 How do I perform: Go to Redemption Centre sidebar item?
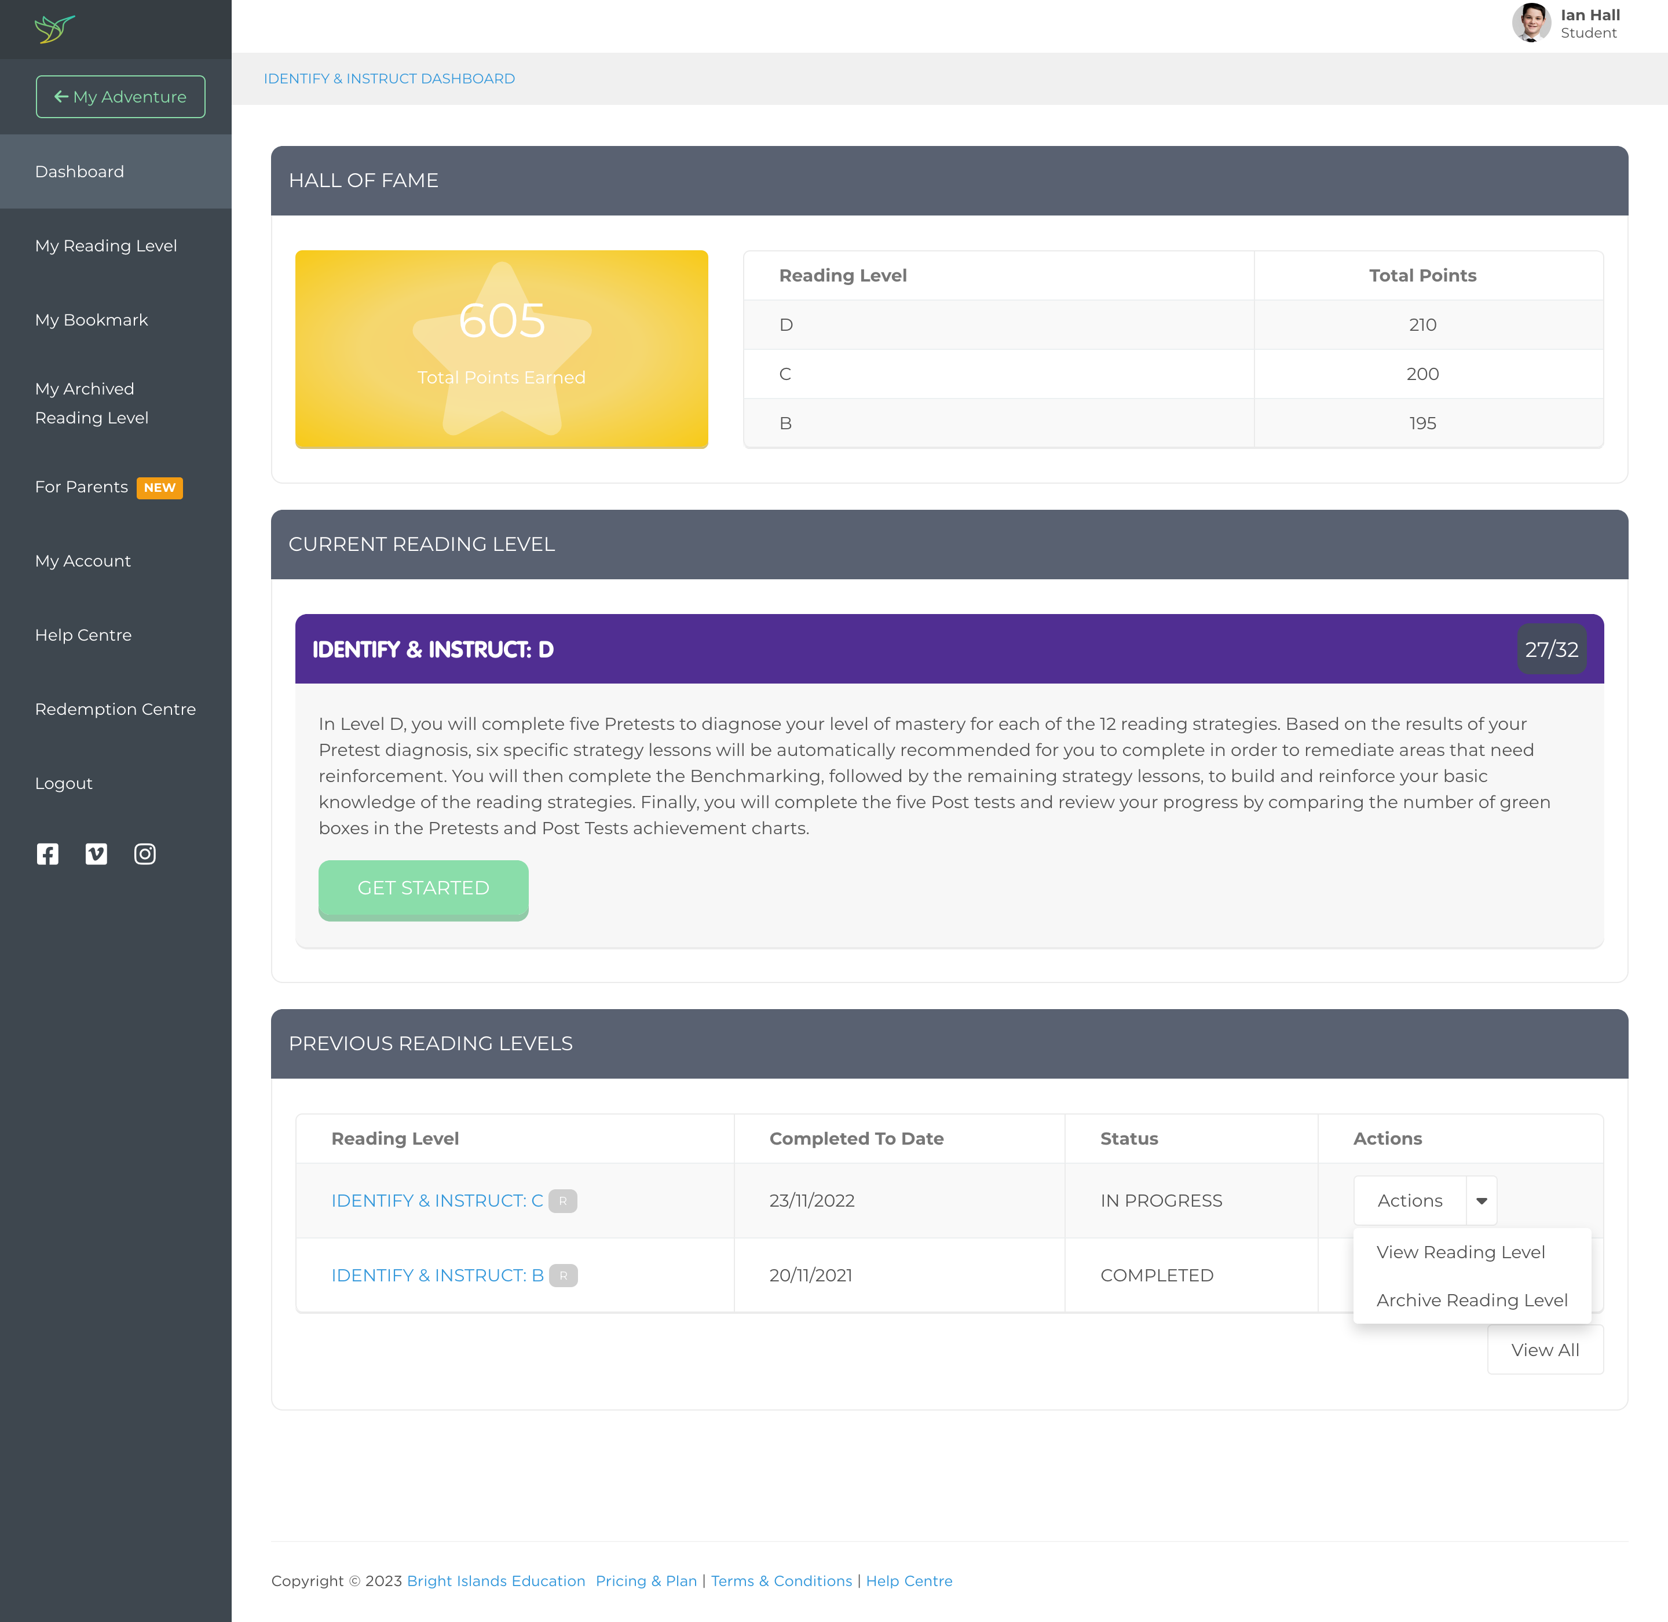[115, 709]
